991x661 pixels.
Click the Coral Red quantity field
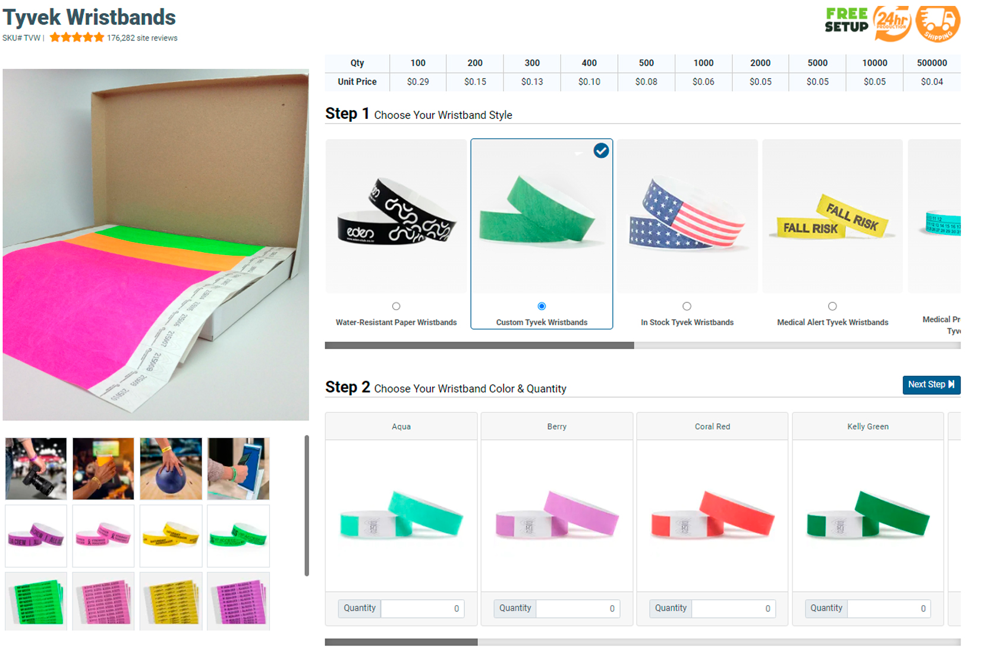734,609
